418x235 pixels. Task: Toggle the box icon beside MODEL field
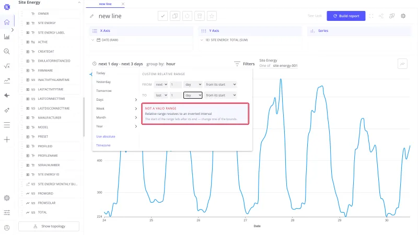pyautogui.click(x=28, y=127)
